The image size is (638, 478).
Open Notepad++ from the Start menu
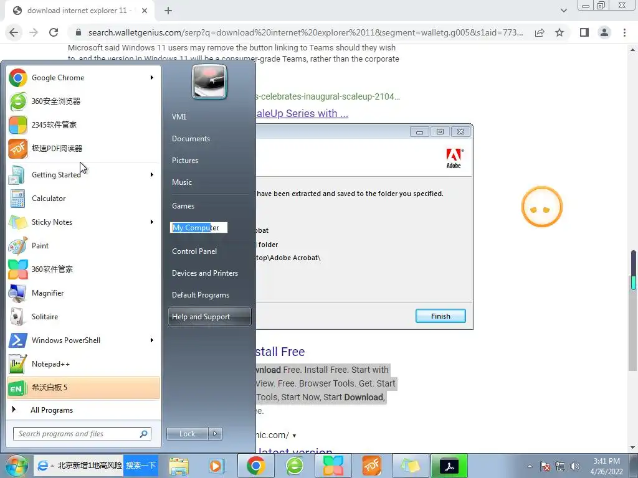pyautogui.click(x=83, y=363)
